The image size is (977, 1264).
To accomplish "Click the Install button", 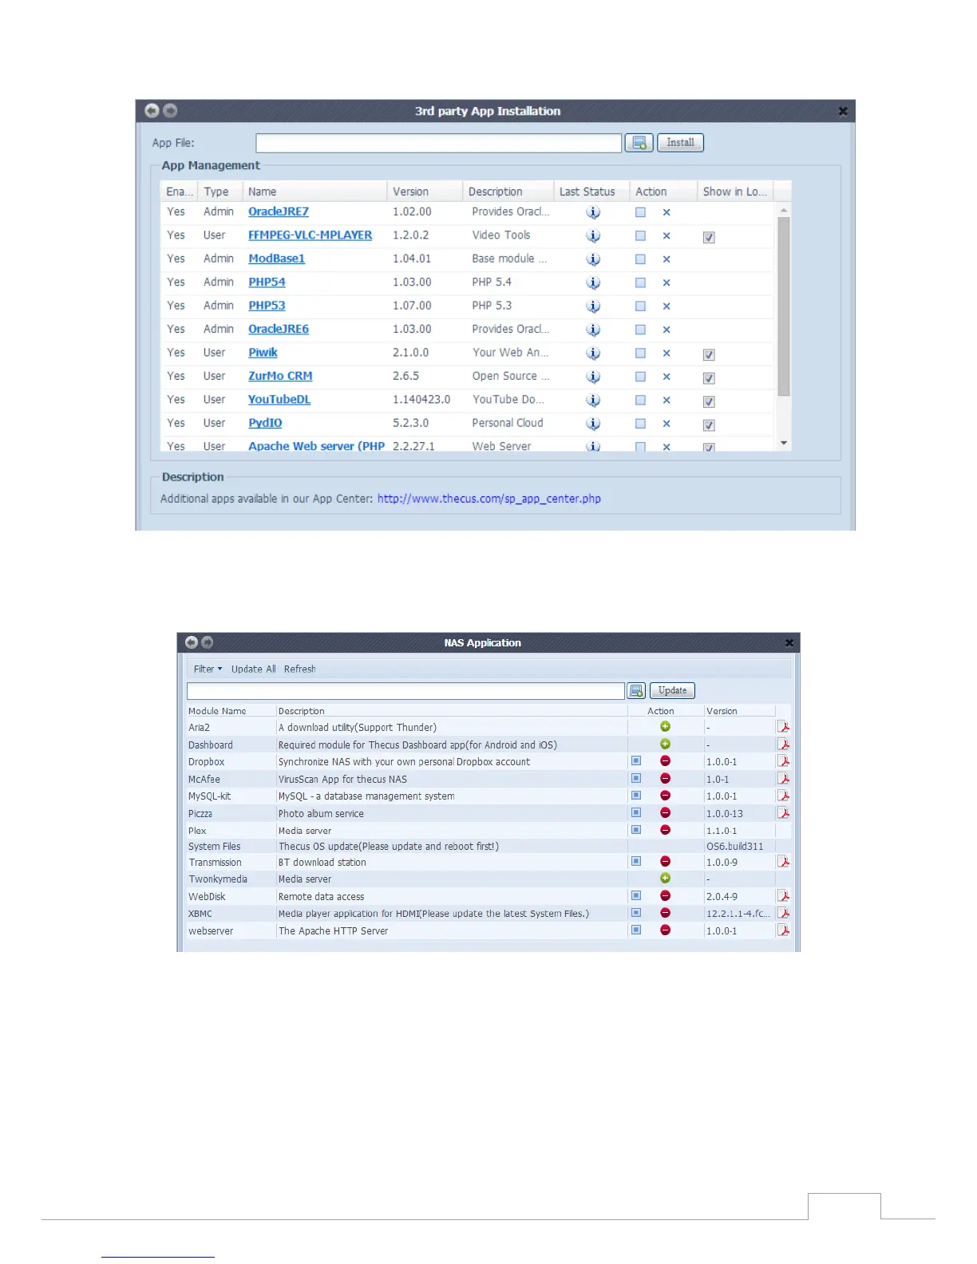I will point(680,143).
